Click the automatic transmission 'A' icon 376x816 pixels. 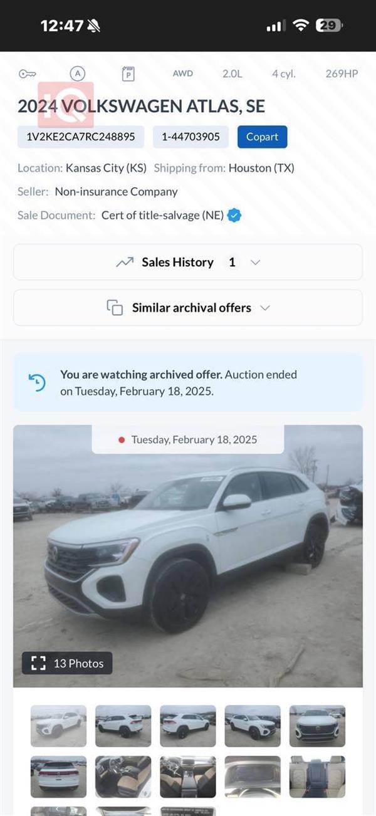77,74
